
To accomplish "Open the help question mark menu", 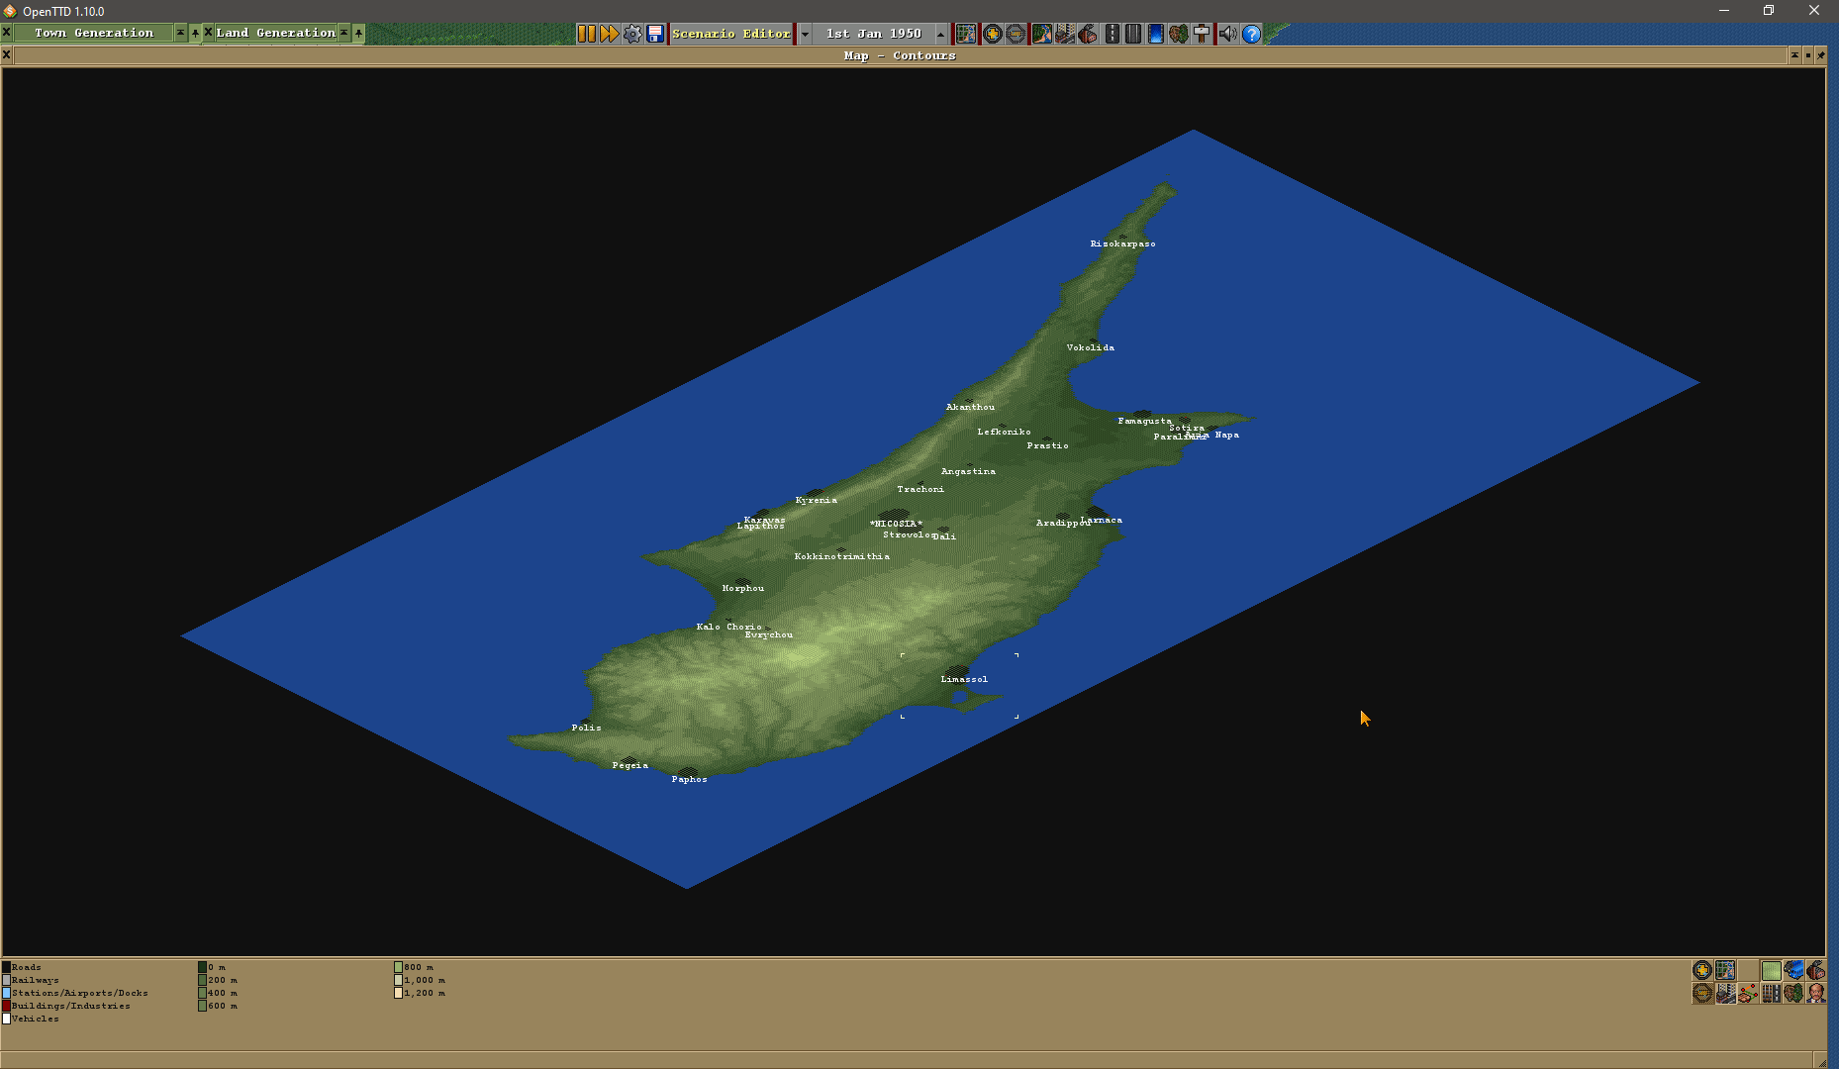I will [x=1252, y=34].
